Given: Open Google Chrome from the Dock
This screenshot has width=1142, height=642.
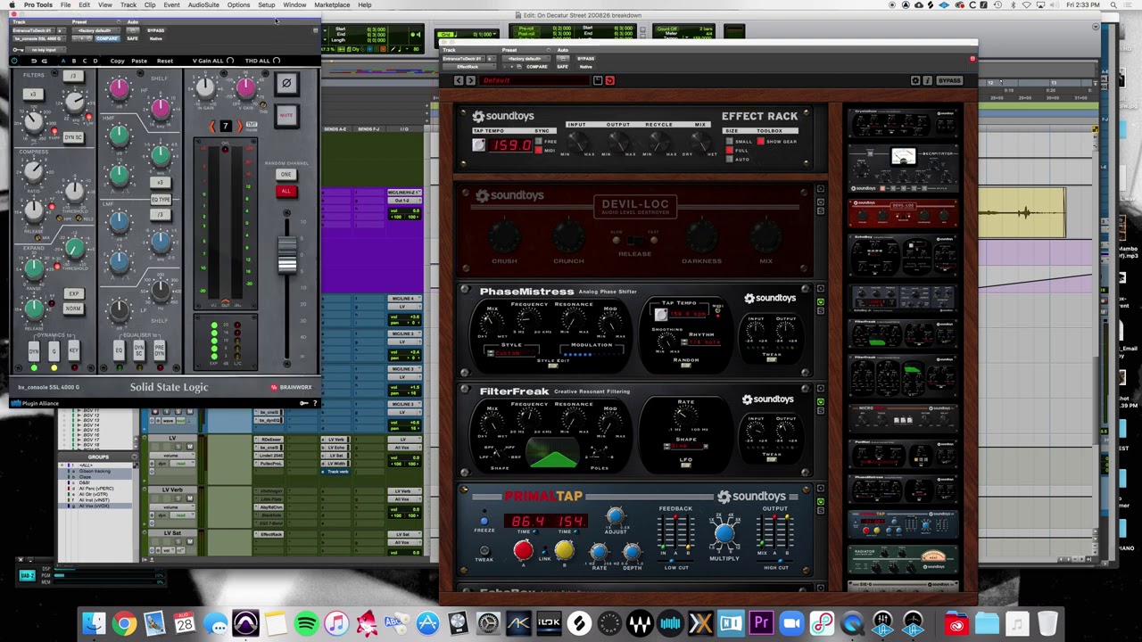Looking at the screenshot, I should [124, 623].
